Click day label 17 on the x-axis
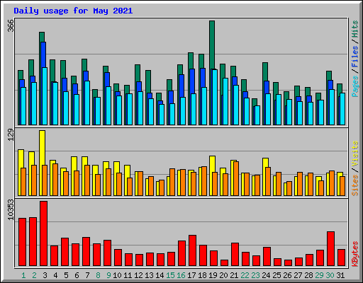The image size is (363, 283). (x=191, y=275)
